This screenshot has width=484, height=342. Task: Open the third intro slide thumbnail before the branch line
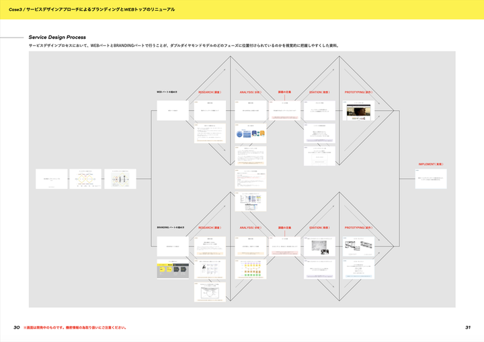point(120,179)
